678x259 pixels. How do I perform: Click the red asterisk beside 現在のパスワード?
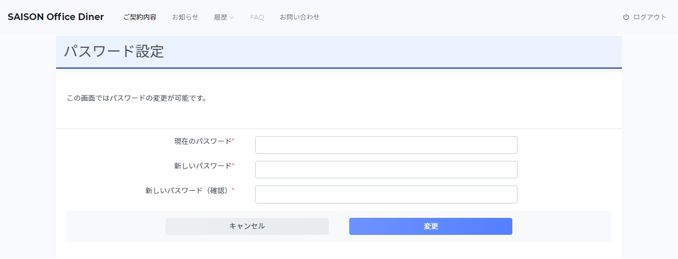pyautogui.click(x=233, y=140)
